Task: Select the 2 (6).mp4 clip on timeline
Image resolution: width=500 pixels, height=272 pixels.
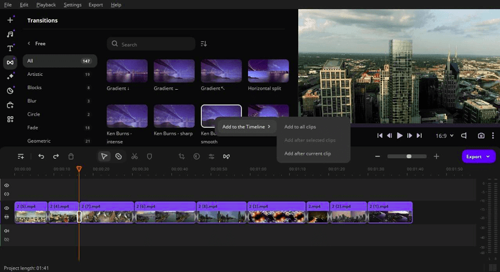Action: coord(165,212)
